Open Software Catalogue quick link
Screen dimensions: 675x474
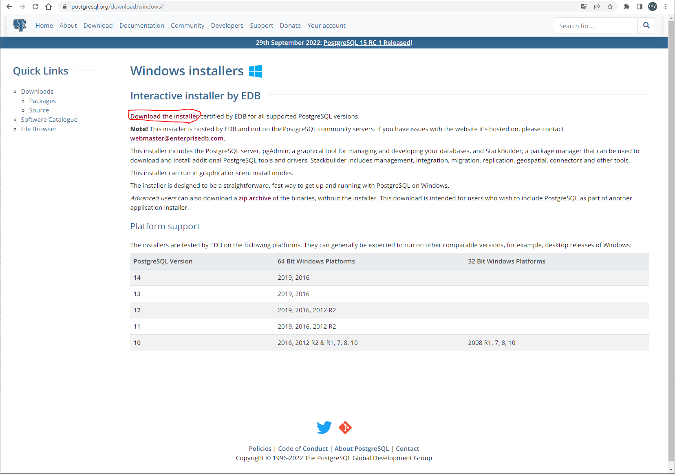click(x=49, y=120)
